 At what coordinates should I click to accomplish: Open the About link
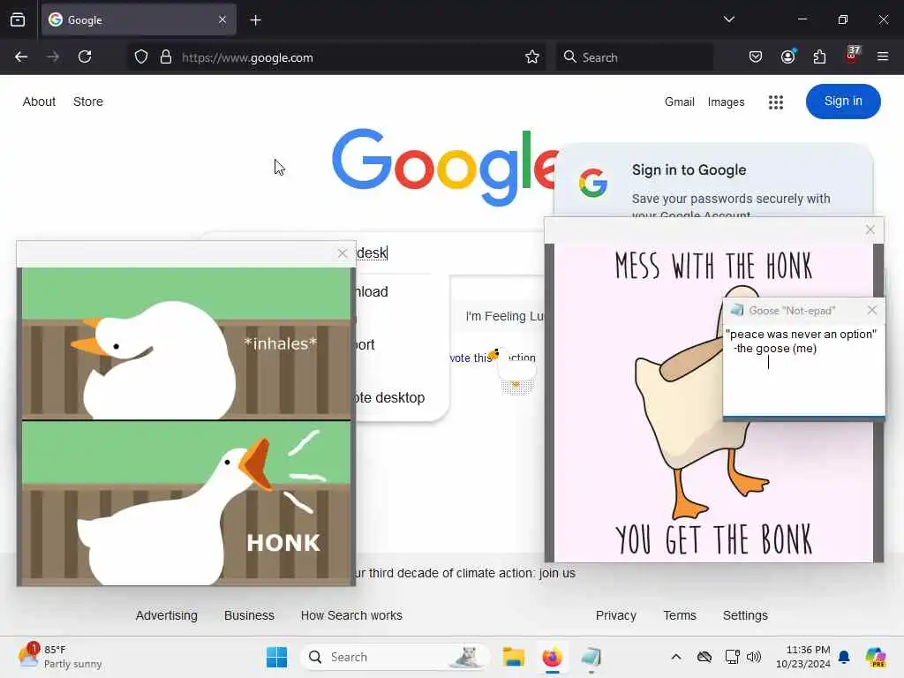click(x=39, y=102)
